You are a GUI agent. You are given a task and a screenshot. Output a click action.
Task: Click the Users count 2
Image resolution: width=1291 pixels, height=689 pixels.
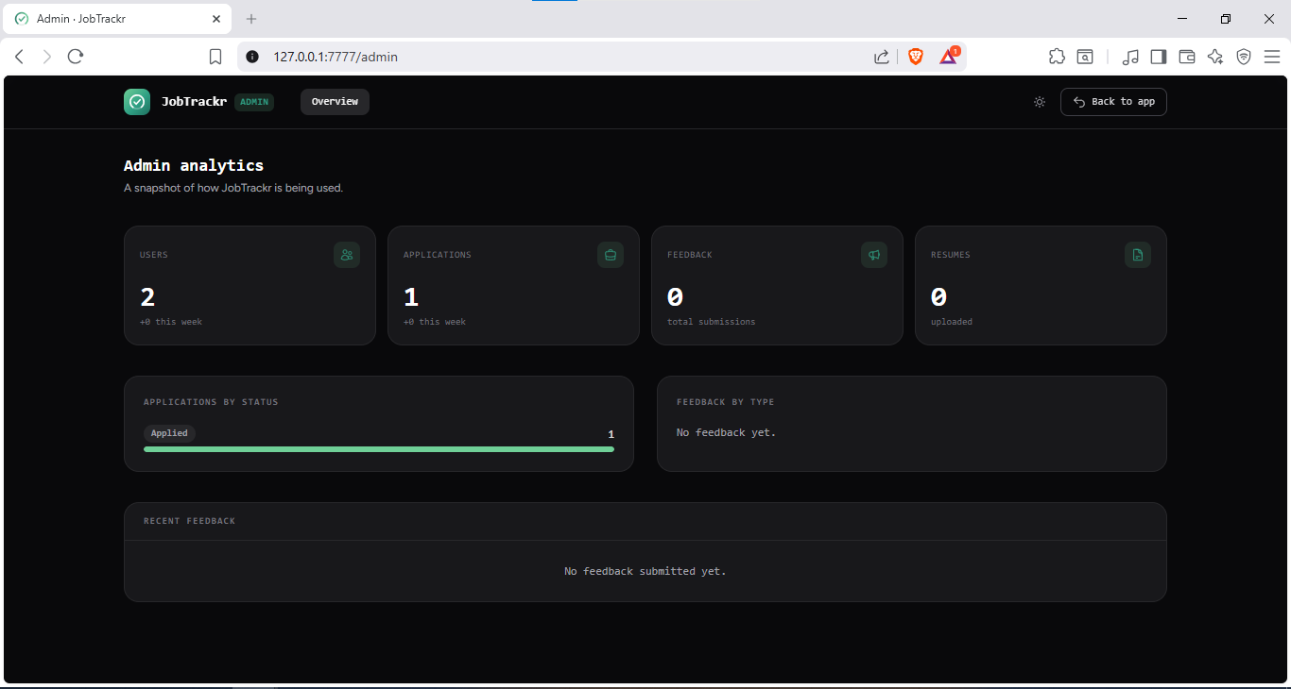pyautogui.click(x=147, y=297)
